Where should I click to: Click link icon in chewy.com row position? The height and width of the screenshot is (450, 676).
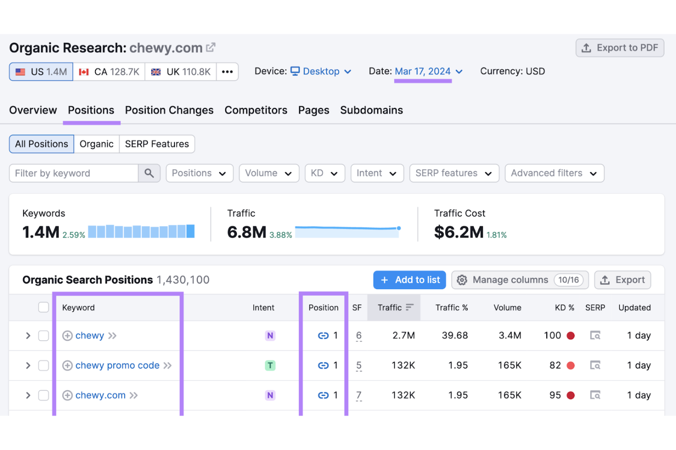coord(323,395)
